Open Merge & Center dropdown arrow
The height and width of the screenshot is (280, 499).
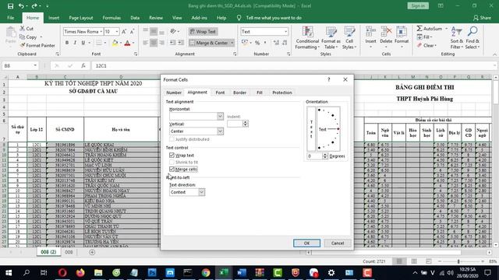click(232, 43)
